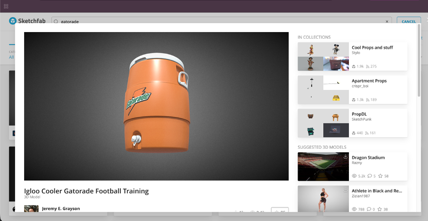The image size is (428, 221).
Task: Click the Sketchfab logo
Action: 27,21
